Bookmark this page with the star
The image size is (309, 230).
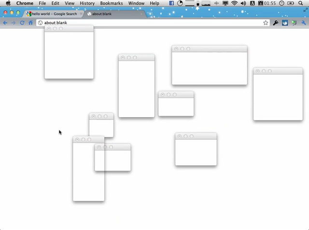pyautogui.click(x=266, y=23)
